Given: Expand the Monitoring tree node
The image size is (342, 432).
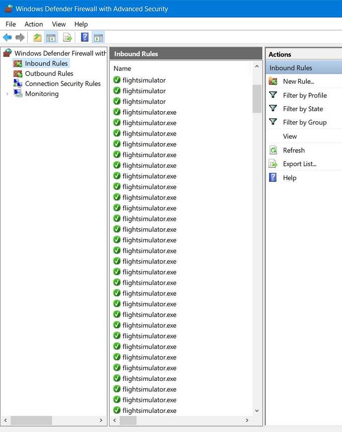Looking at the screenshot, I should point(7,94).
